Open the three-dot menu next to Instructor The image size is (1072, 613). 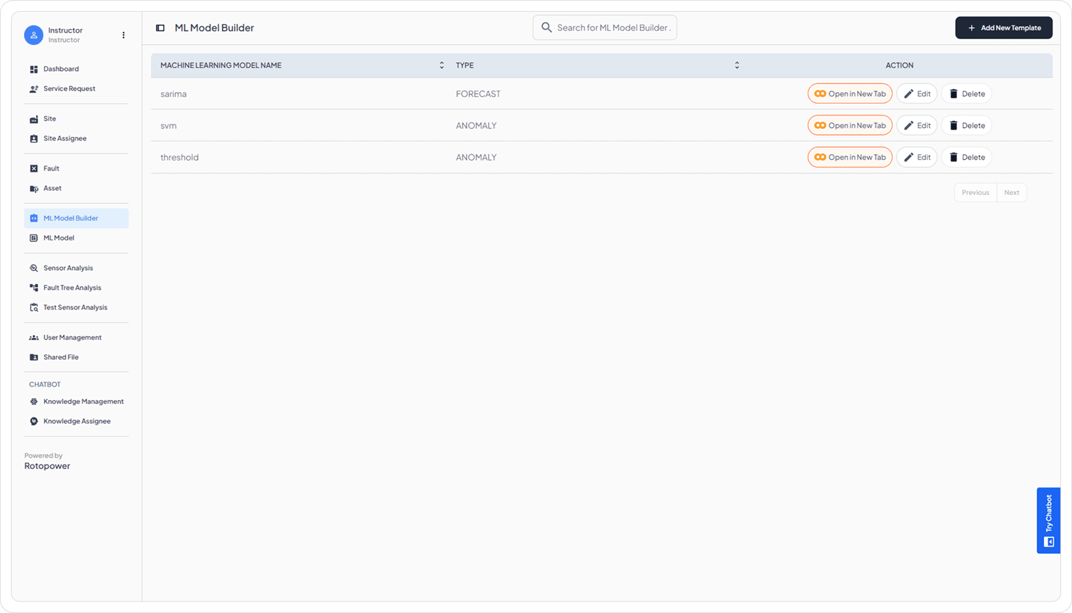[123, 35]
